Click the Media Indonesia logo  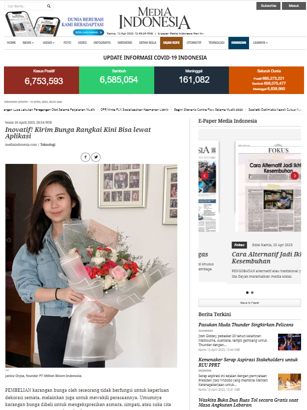coord(155,18)
